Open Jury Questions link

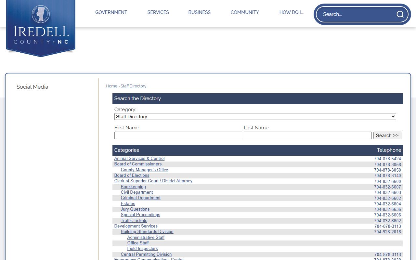pyautogui.click(x=135, y=209)
